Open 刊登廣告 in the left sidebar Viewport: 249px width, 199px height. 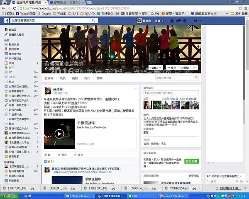click(x=12, y=180)
